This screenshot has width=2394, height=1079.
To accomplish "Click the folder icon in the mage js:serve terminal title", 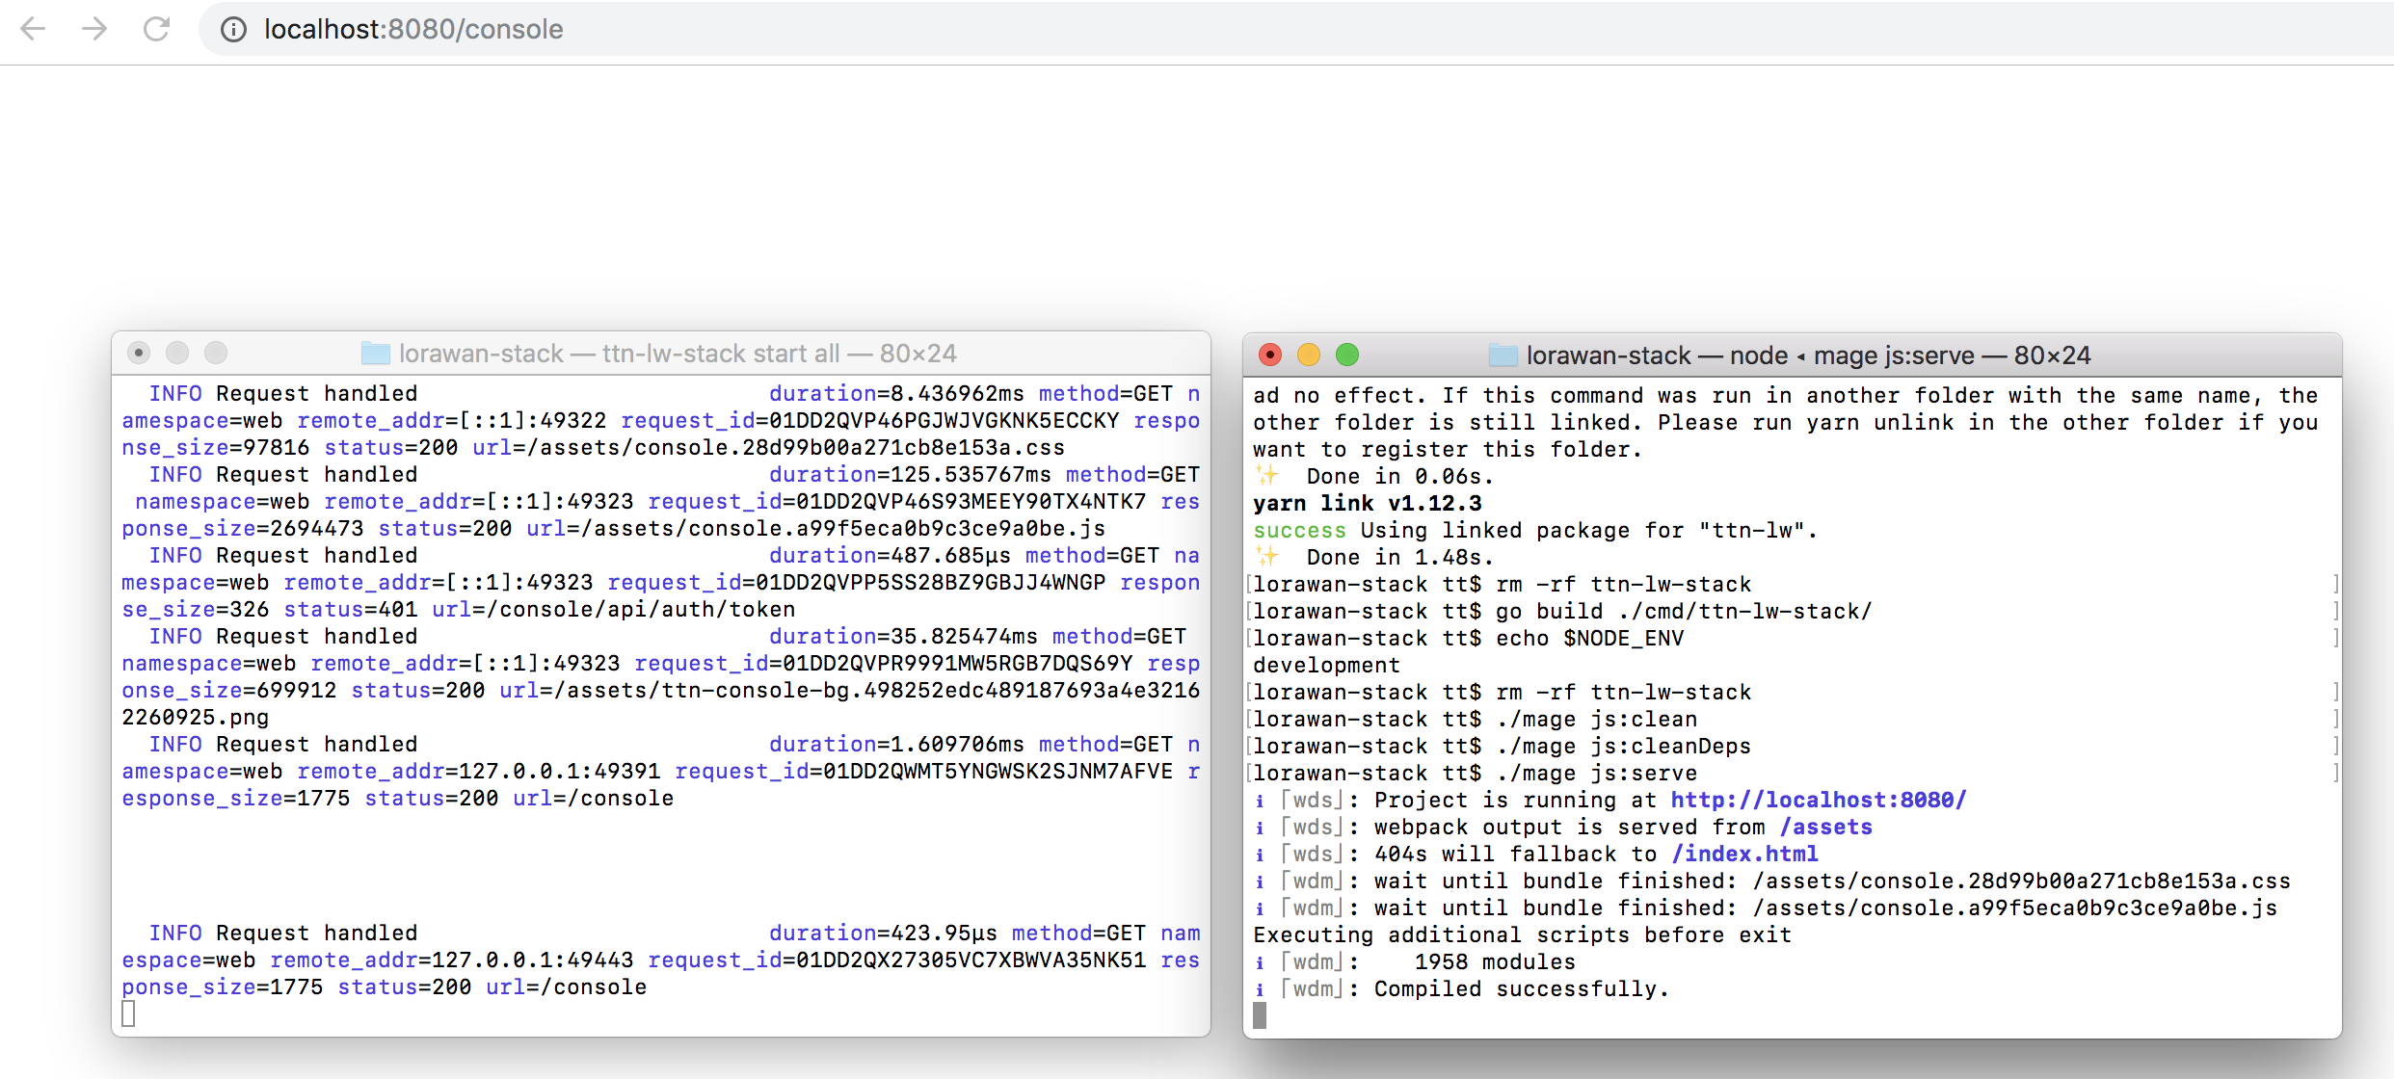I will [x=1501, y=355].
